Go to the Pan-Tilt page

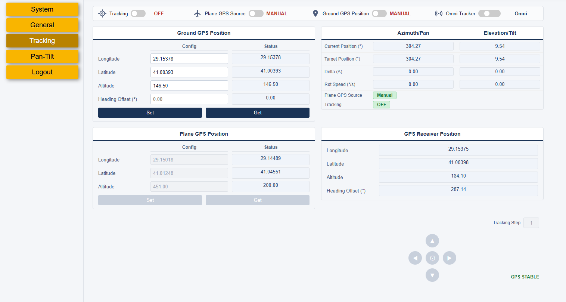click(42, 56)
